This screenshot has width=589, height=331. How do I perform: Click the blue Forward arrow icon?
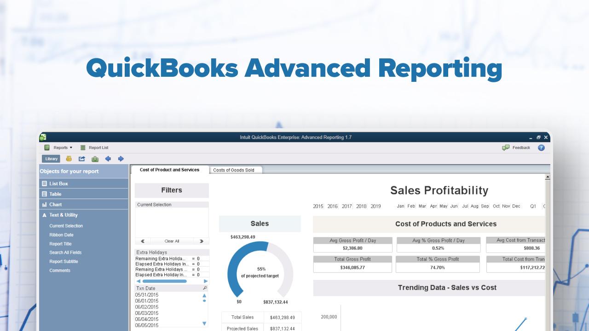pyautogui.click(x=121, y=158)
